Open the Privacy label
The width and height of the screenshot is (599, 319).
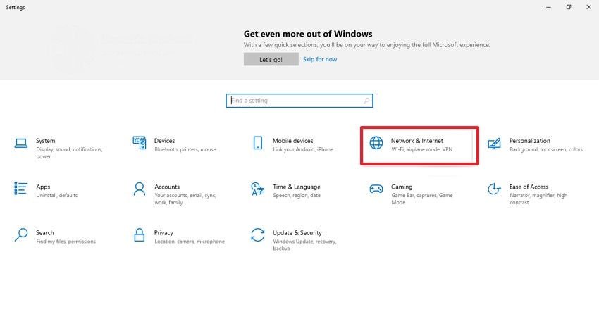[163, 233]
